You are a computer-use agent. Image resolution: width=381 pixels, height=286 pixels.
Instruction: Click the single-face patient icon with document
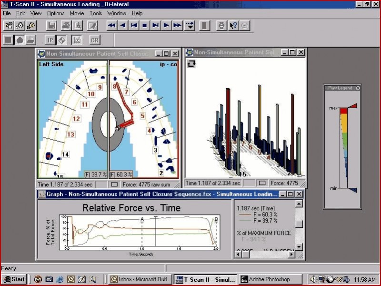click(20, 25)
